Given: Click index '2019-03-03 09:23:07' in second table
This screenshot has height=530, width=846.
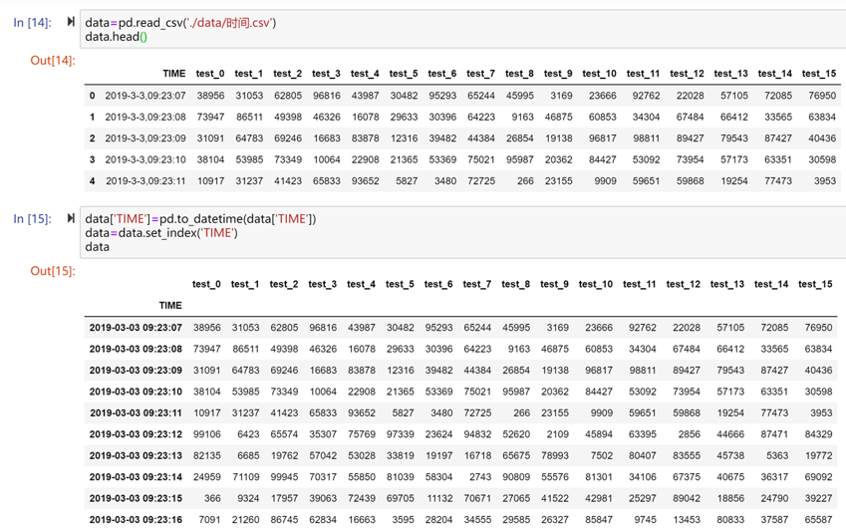Looking at the screenshot, I should pyautogui.click(x=136, y=328).
